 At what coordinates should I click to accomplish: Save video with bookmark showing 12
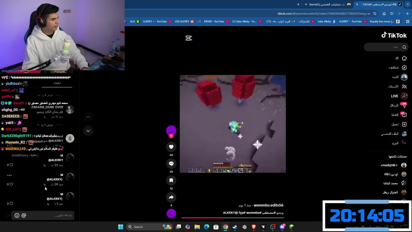click(x=171, y=180)
